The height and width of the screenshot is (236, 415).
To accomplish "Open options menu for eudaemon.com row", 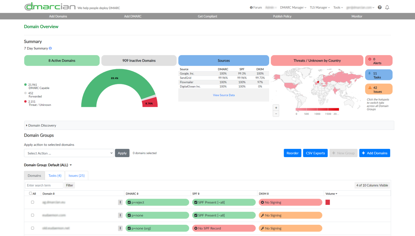I will pyautogui.click(x=120, y=215).
